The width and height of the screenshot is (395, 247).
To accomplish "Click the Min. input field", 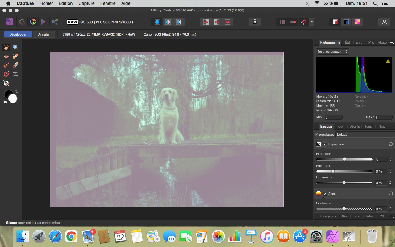I will click(x=333, y=117).
